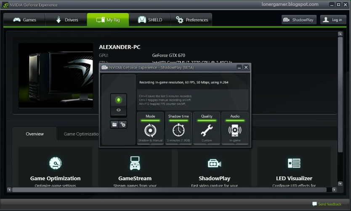The width and height of the screenshot is (351, 211).
Task: Click the horizontal scrollbar right arrow
Action: [x=334, y=190]
